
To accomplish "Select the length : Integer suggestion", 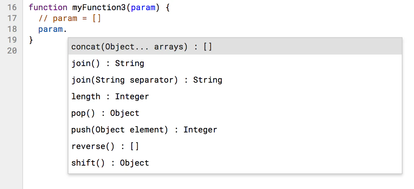I will (235, 96).
